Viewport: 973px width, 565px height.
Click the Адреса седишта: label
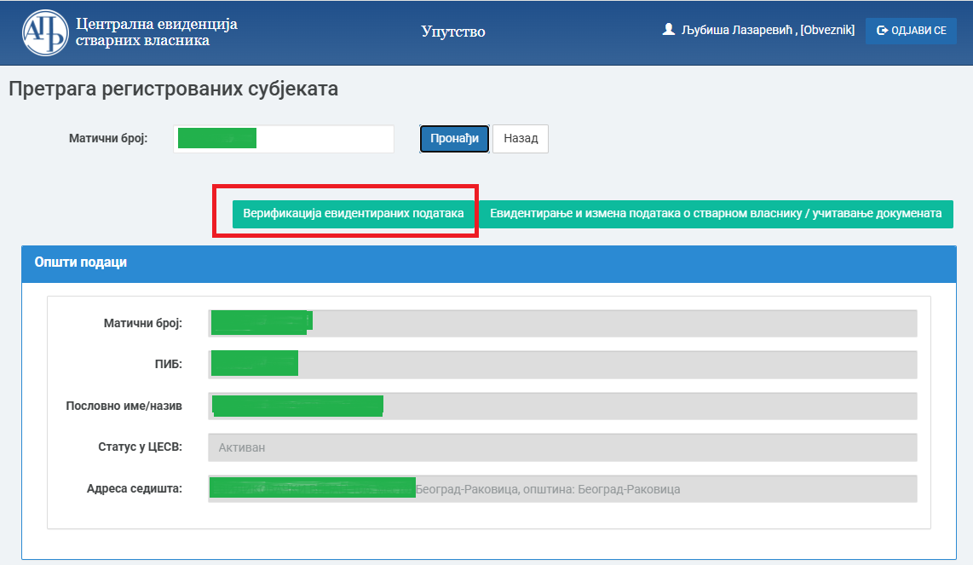(x=135, y=488)
